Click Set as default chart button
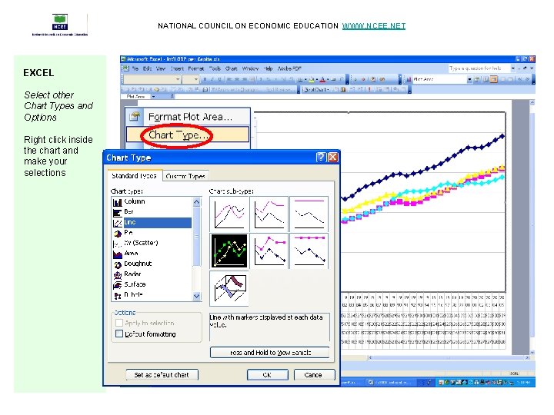 tap(162, 375)
